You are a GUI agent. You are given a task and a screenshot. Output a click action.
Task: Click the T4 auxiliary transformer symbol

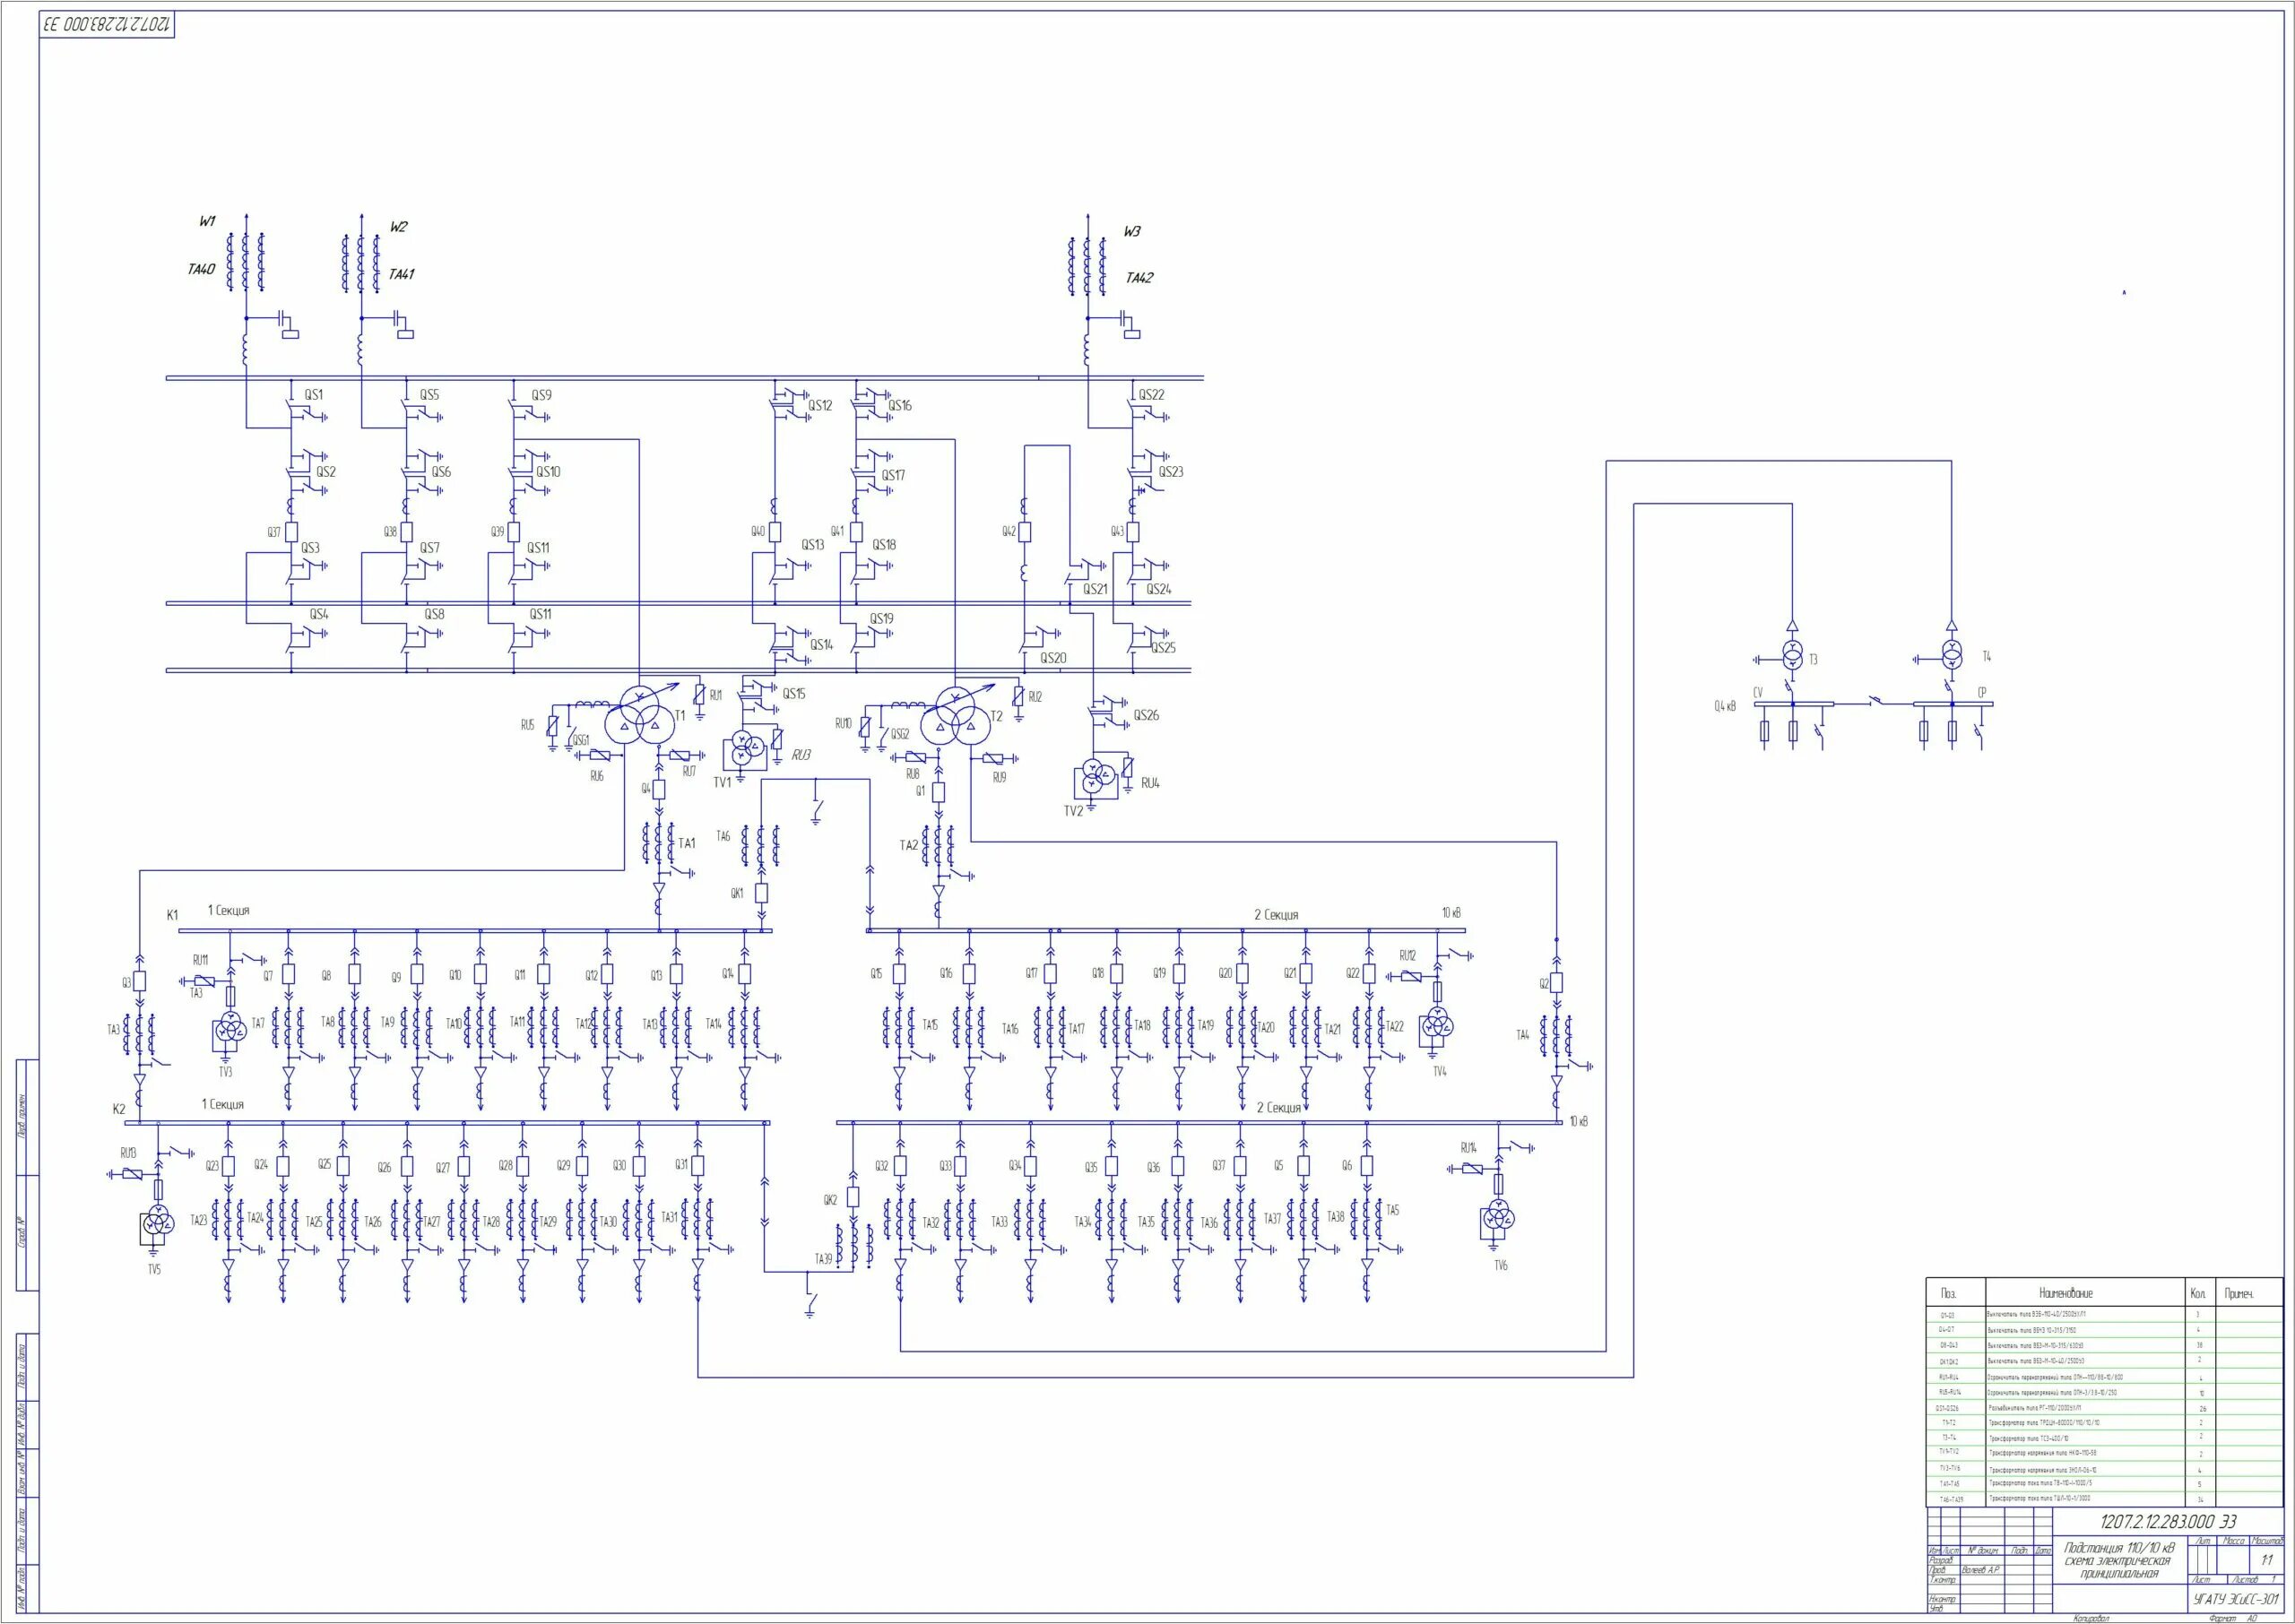click(x=1951, y=655)
